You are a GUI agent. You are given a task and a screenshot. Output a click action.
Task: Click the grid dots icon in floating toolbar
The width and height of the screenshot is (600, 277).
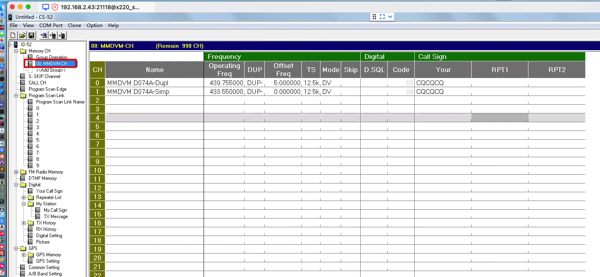374,17
